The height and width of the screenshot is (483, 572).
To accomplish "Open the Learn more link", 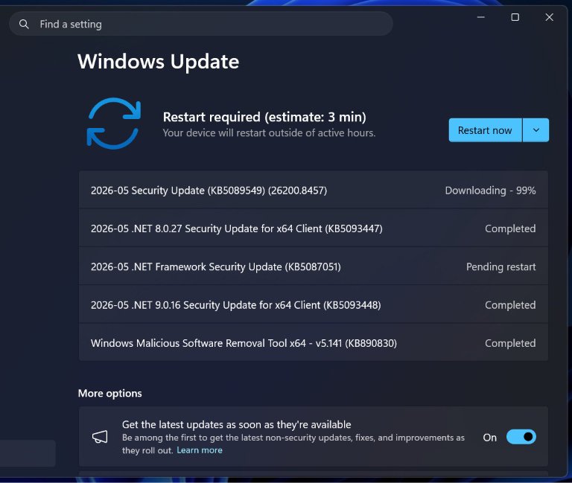I will (200, 450).
